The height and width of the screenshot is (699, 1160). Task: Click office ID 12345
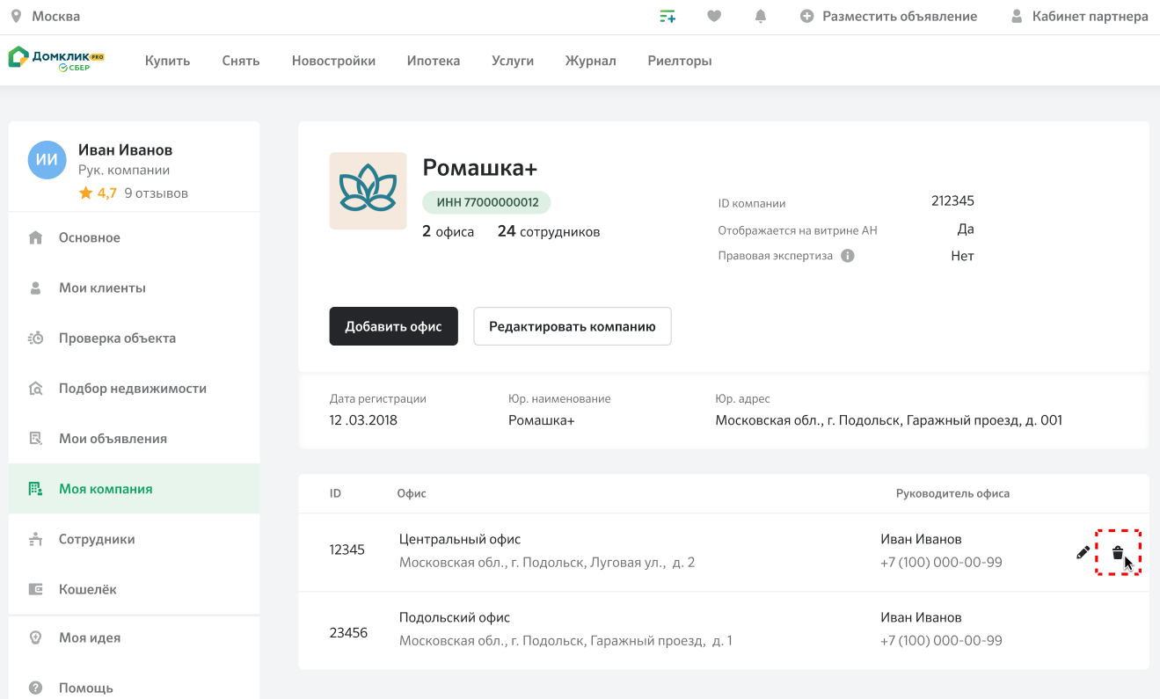tap(347, 550)
